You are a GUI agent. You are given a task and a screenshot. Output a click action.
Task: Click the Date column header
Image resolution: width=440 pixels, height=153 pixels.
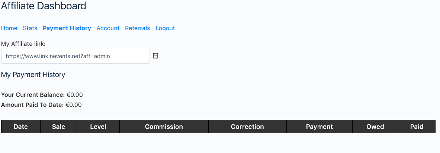point(21,127)
